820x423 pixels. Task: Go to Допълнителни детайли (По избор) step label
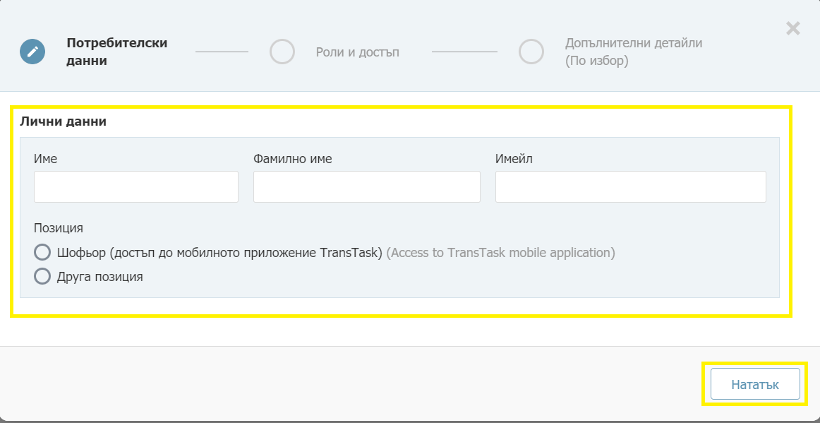click(x=634, y=52)
